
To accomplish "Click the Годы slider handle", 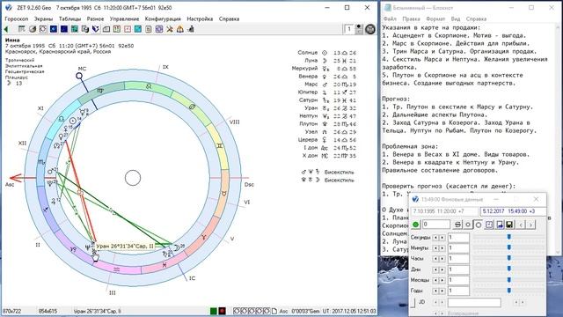I will click(x=508, y=290).
